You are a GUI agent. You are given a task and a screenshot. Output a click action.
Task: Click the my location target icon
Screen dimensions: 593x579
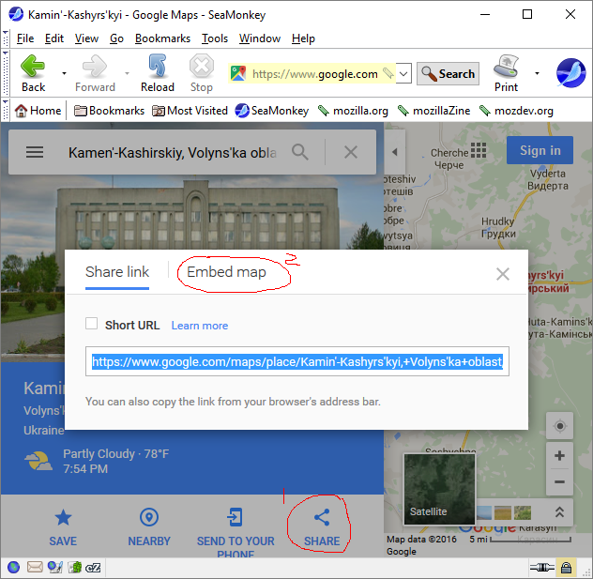(560, 426)
